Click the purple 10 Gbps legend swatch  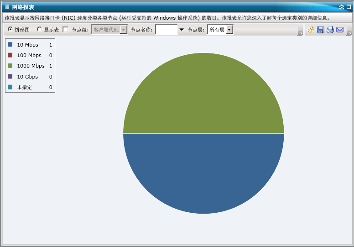[10, 76]
